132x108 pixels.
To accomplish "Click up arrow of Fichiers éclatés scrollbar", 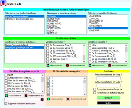I will click(85, 78).
